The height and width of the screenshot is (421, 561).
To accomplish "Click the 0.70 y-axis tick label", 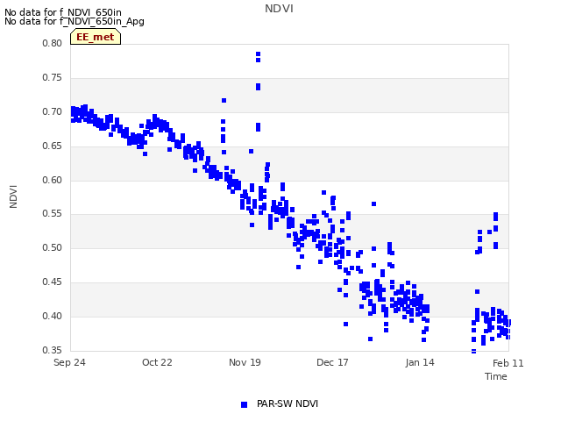I will coord(53,111).
